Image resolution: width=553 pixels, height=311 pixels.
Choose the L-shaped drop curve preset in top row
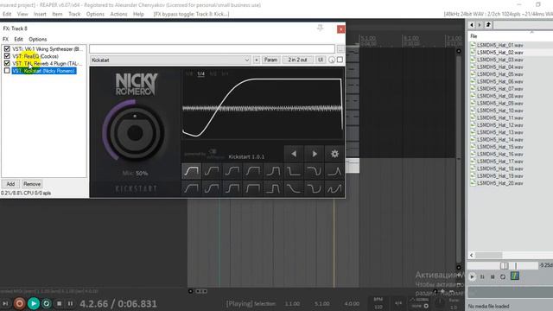click(x=294, y=171)
